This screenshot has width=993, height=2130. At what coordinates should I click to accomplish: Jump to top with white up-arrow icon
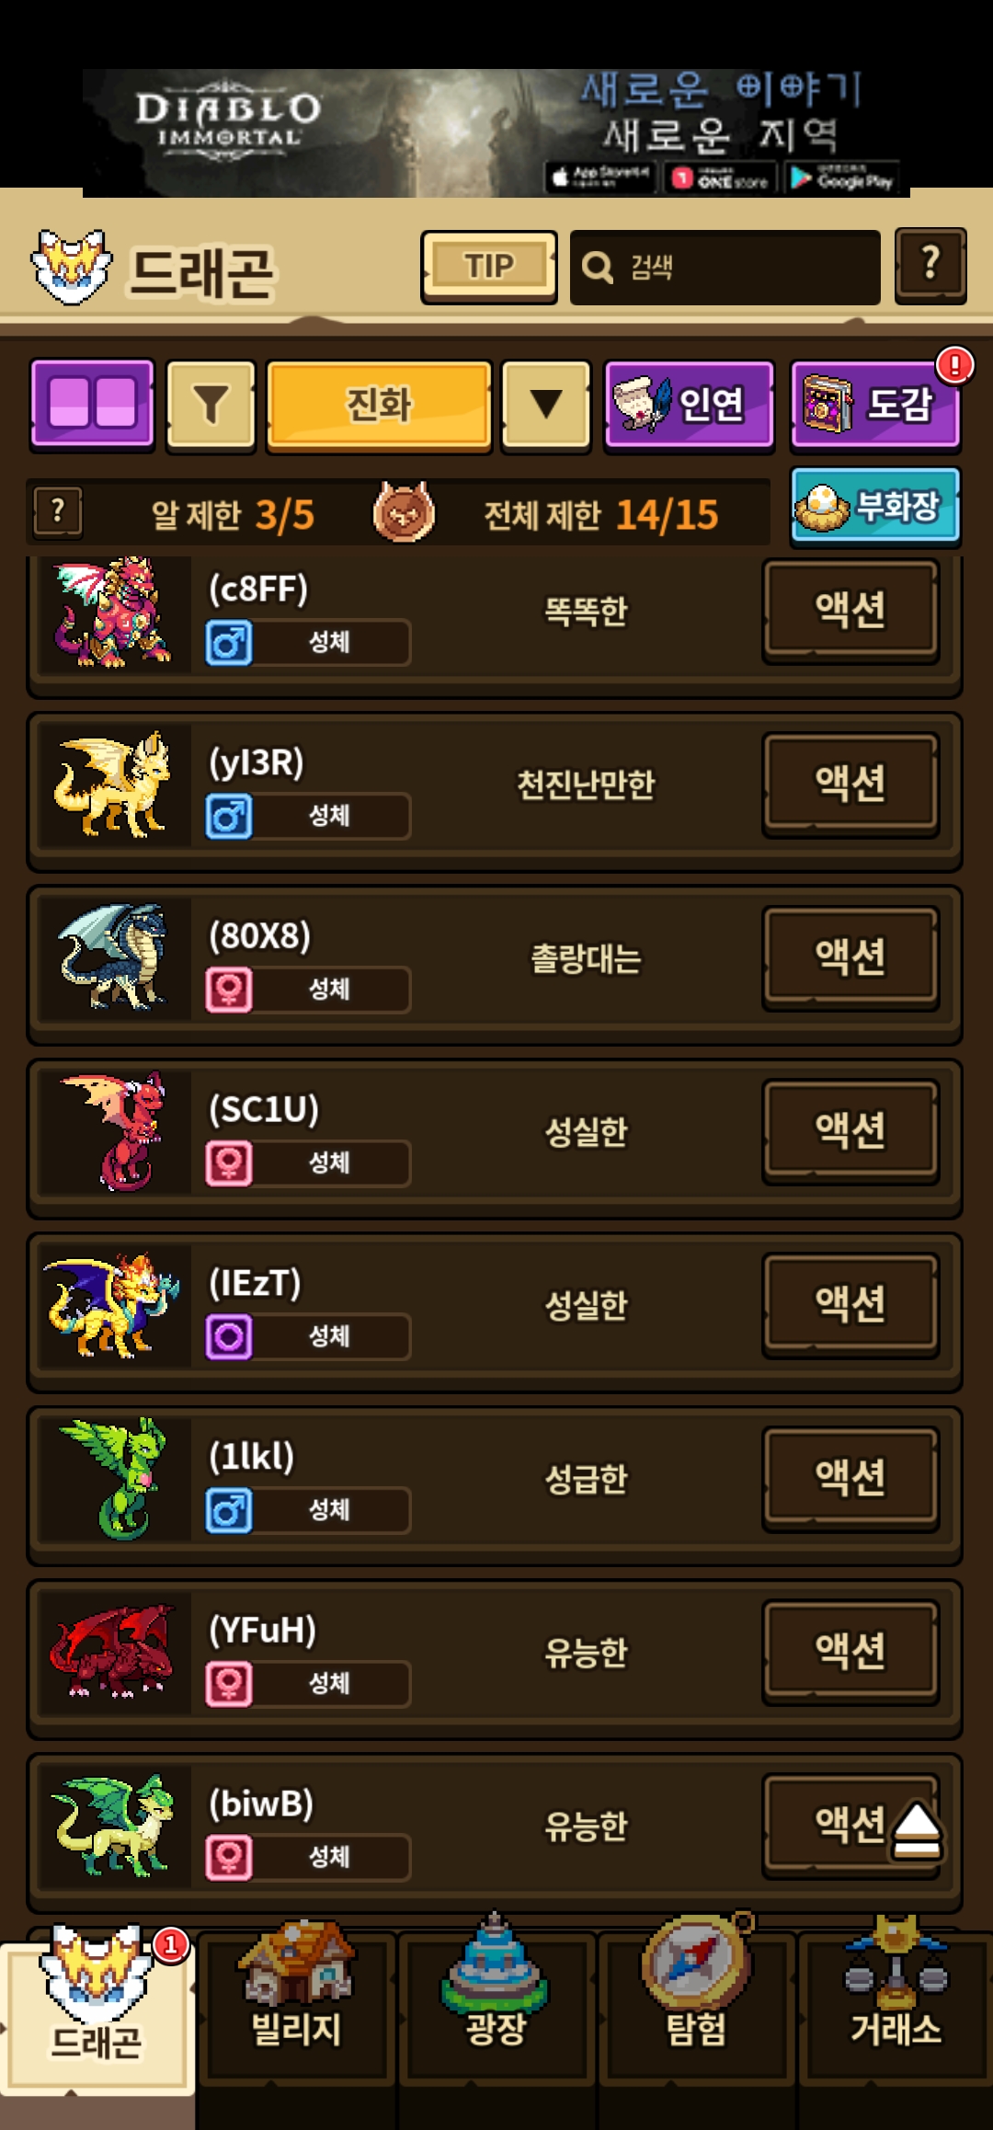(917, 1830)
